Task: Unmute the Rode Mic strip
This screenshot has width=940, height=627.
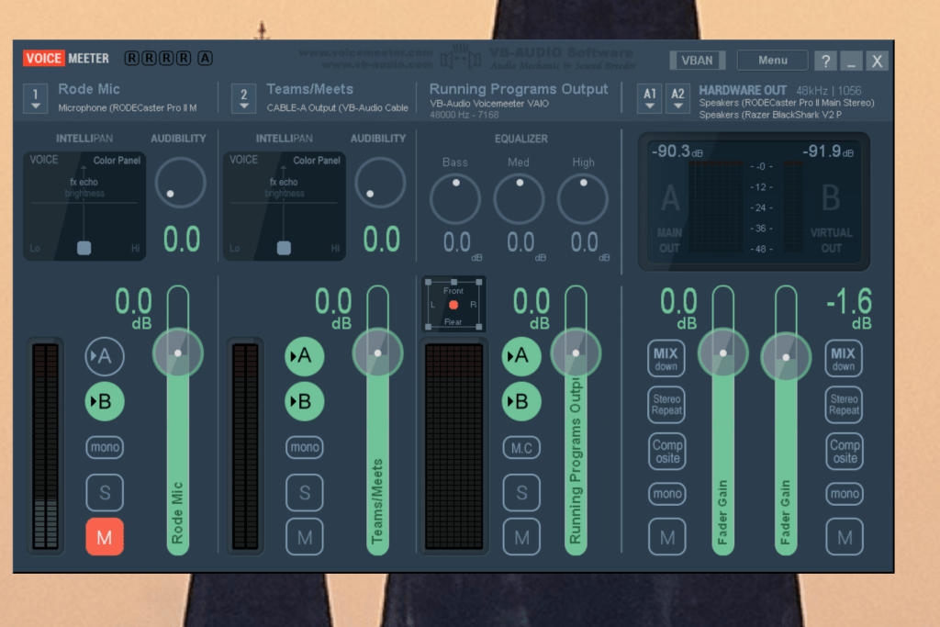Action: point(105,536)
